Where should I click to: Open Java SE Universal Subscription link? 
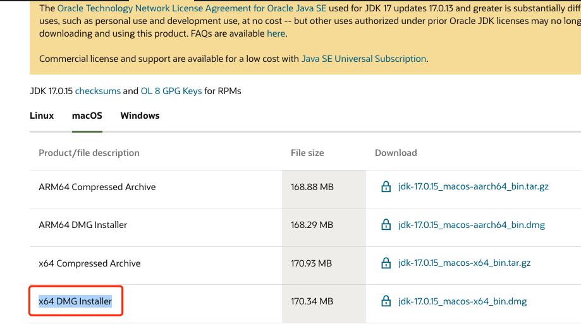click(364, 59)
